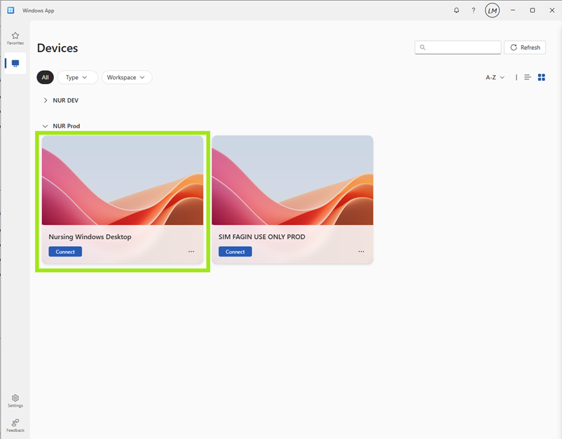Image resolution: width=562 pixels, height=439 pixels.
Task: Click the Refresh button
Action: point(525,48)
